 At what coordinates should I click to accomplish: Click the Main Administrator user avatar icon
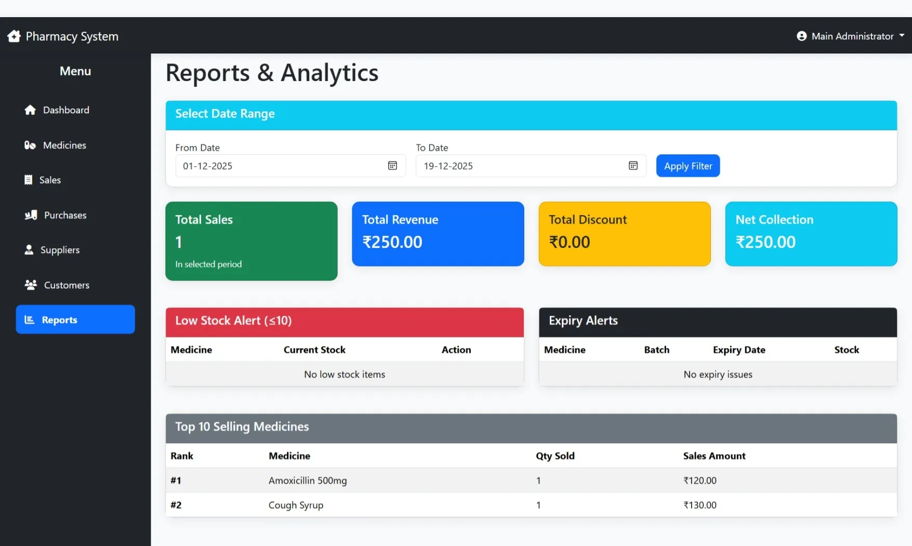coord(801,36)
